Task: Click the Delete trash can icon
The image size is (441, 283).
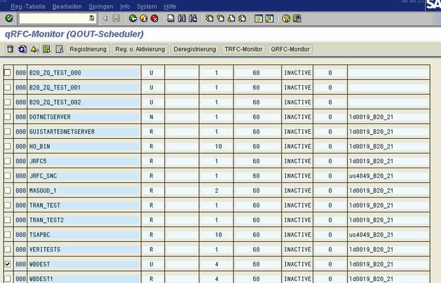Action: point(10,49)
